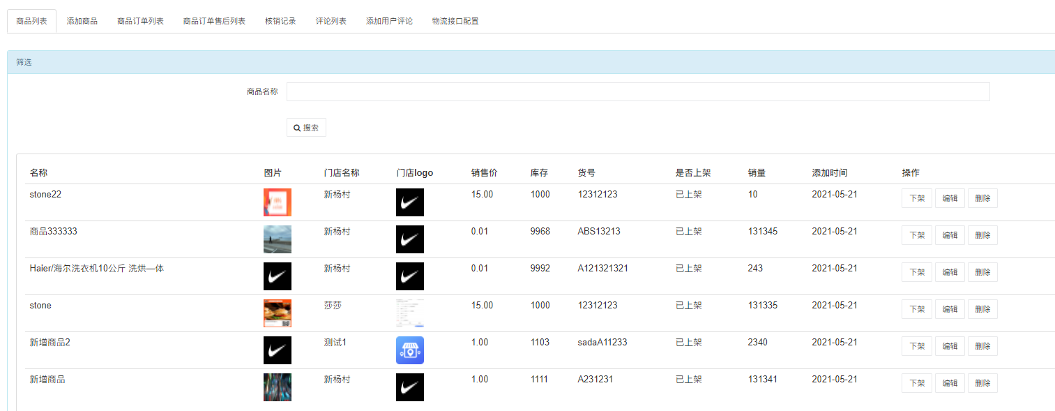Click 销量 value 131345
The width and height of the screenshot is (1055, 411).
coord(763,232)
